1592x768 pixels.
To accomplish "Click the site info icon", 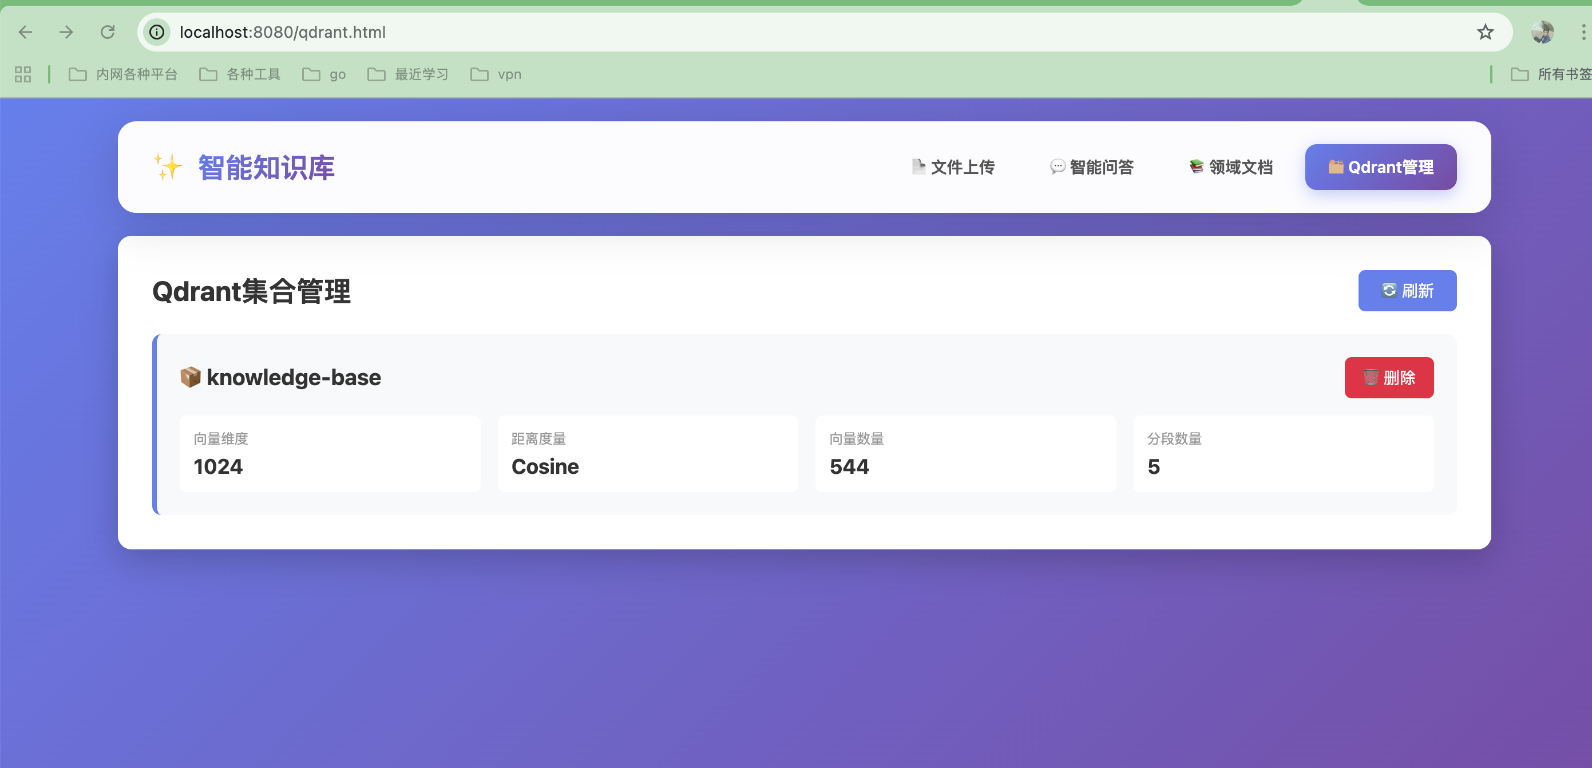I will 157,32.
